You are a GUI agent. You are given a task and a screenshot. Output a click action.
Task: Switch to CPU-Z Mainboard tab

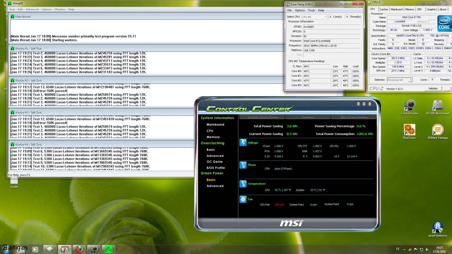click(397, 9)
